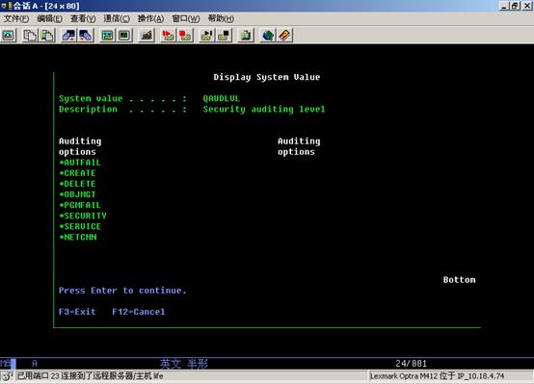Click the globe Support toolbar icon

[x=268, y=36]
